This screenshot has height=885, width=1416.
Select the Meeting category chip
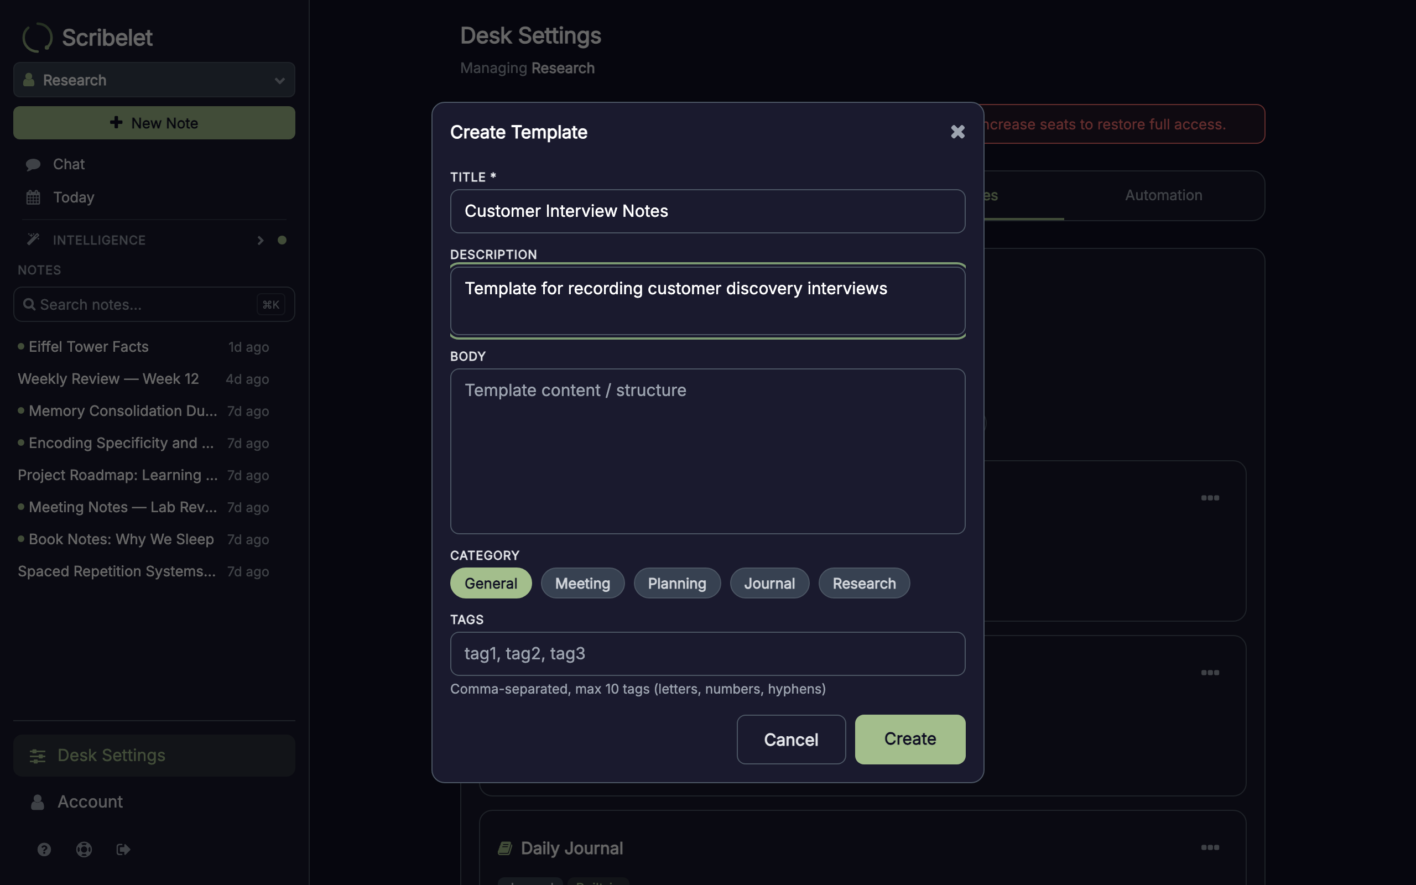click(582, 583)
